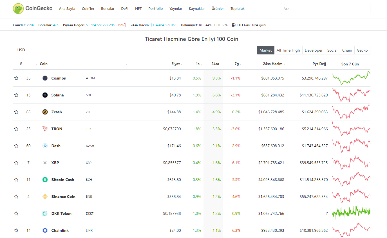The image size is (387, 238).
Task: Switch to the Social tab
Action: point(332,50)
